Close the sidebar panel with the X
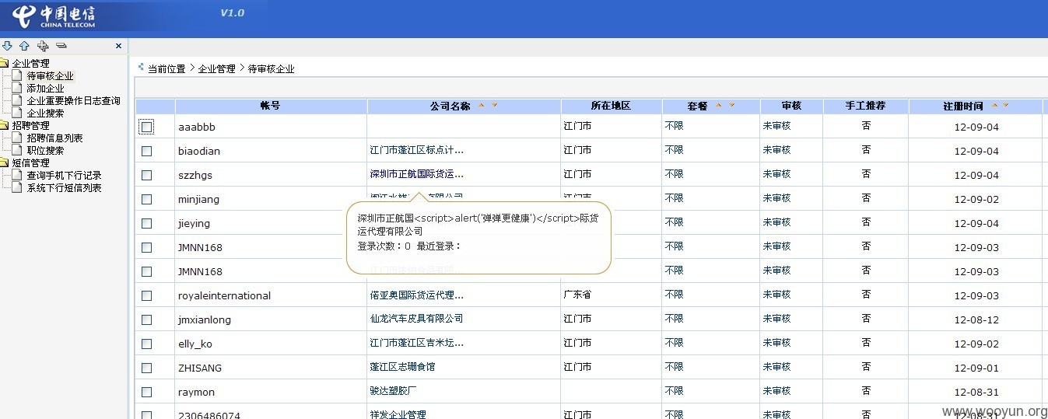1048x419 pixels. tap(118, 46)
